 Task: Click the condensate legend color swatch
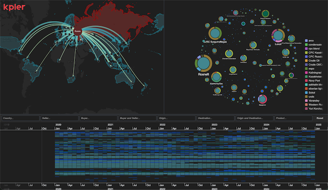point(306,44)
